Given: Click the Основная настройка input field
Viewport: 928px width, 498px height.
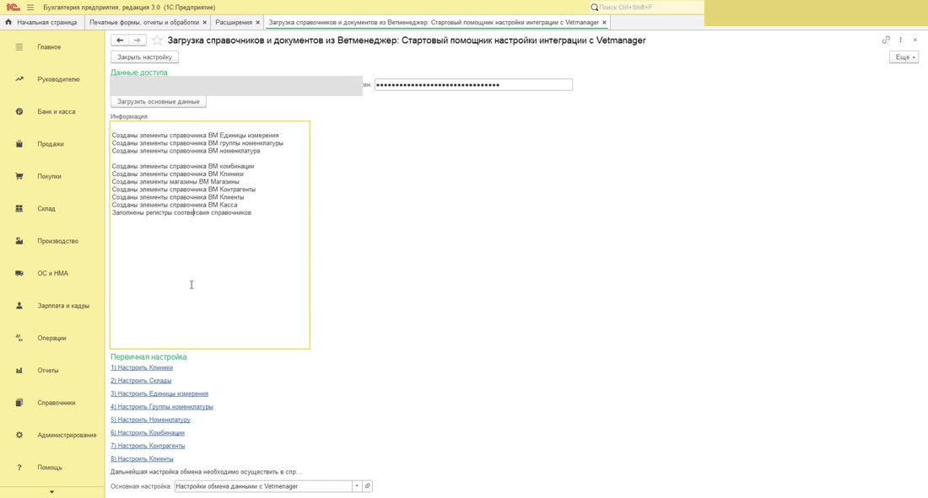Looking at the screenshot, I should pyautogui.click(x=263, y=486).
